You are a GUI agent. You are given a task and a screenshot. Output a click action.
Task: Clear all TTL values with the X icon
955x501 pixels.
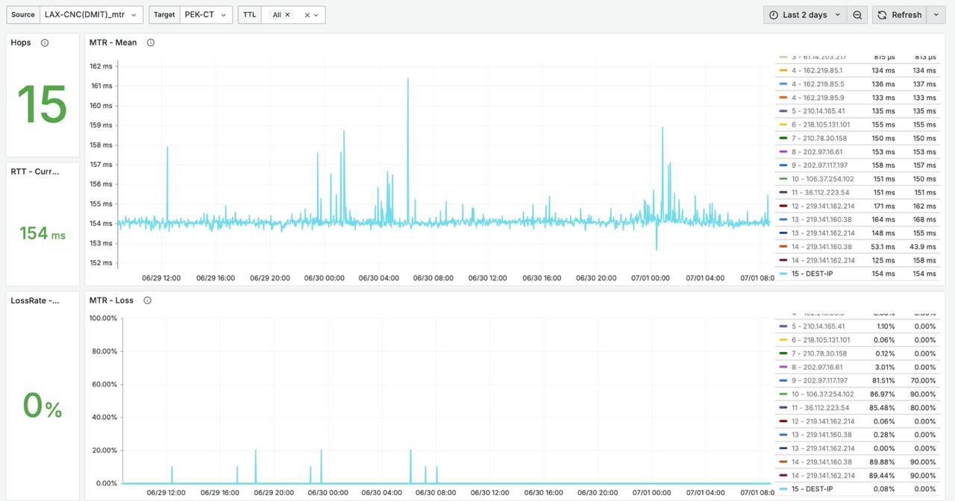307,15
